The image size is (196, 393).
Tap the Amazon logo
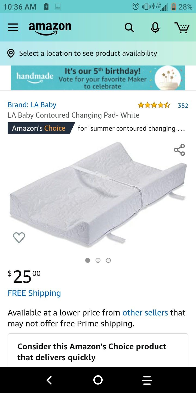coord(50,28)
